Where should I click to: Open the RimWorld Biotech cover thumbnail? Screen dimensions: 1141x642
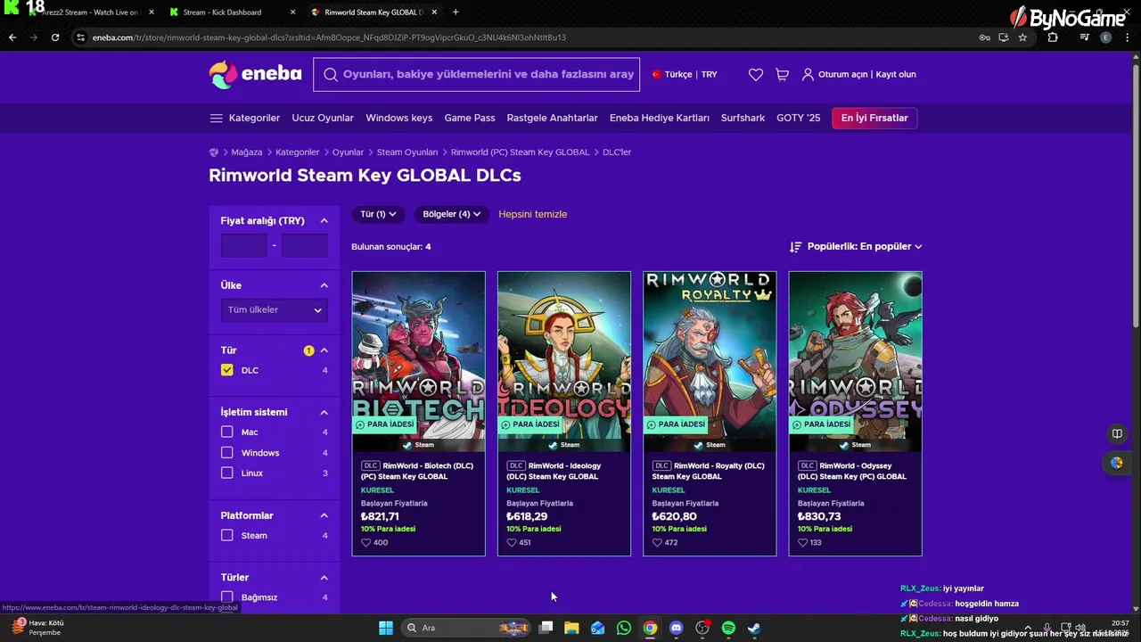click(x=419, y=361)
